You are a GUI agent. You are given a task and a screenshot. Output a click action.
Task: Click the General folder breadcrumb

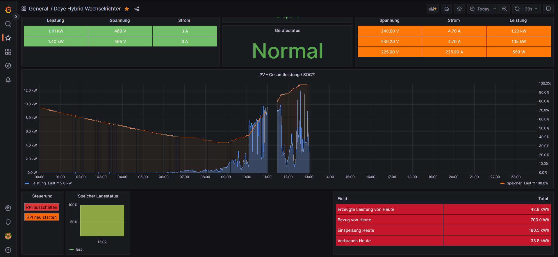[x=38, y=9]
